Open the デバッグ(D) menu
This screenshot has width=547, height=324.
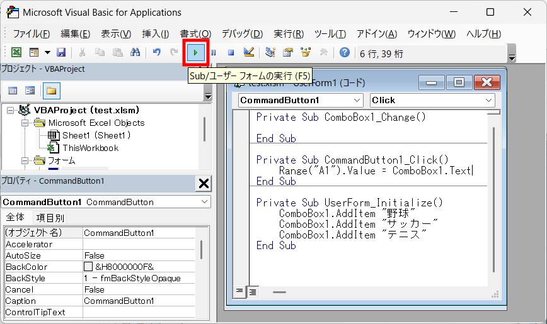coord(242,34)
